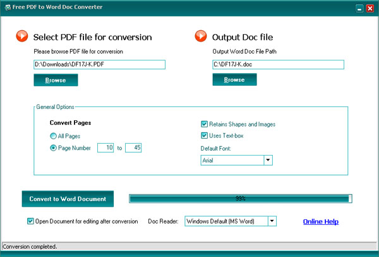379x257 pixels.
Task: Click Convert to Word Document button
Action: click(68, 198)
